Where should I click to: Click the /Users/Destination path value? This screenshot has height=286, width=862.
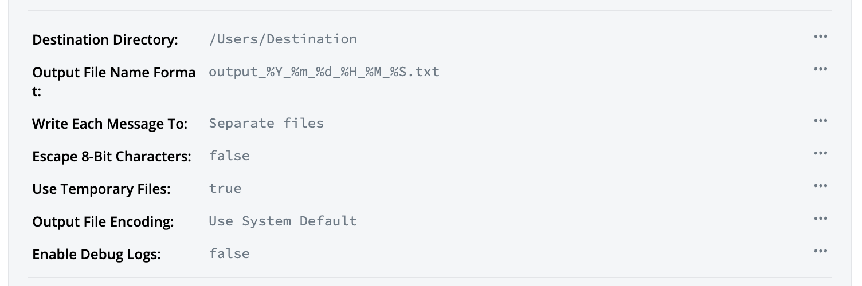click(283, 39)
